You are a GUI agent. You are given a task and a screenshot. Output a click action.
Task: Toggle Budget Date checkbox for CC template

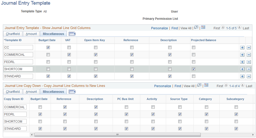pos(48,48)
